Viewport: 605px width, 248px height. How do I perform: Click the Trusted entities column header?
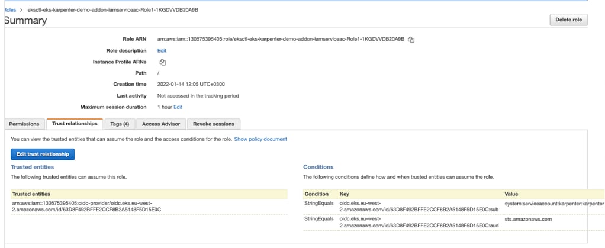tap(31, 194)
